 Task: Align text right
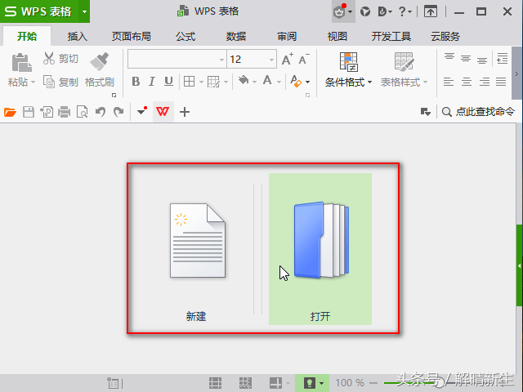[x=485, y=82]
